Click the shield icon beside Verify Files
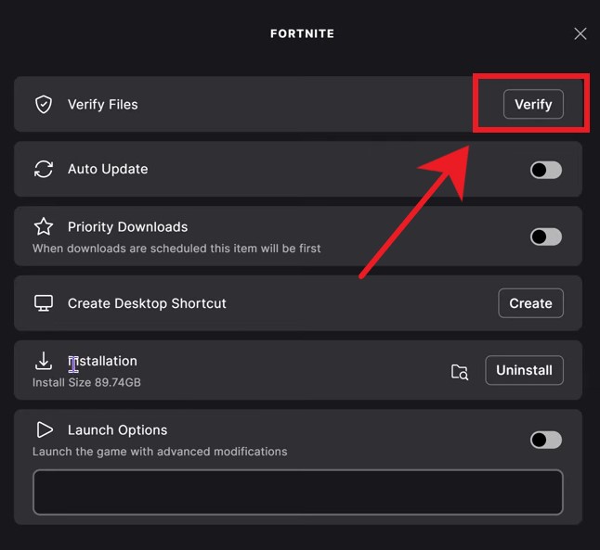Image resolution: width=600 pixels, height=550 pixels. click(44, 105)
